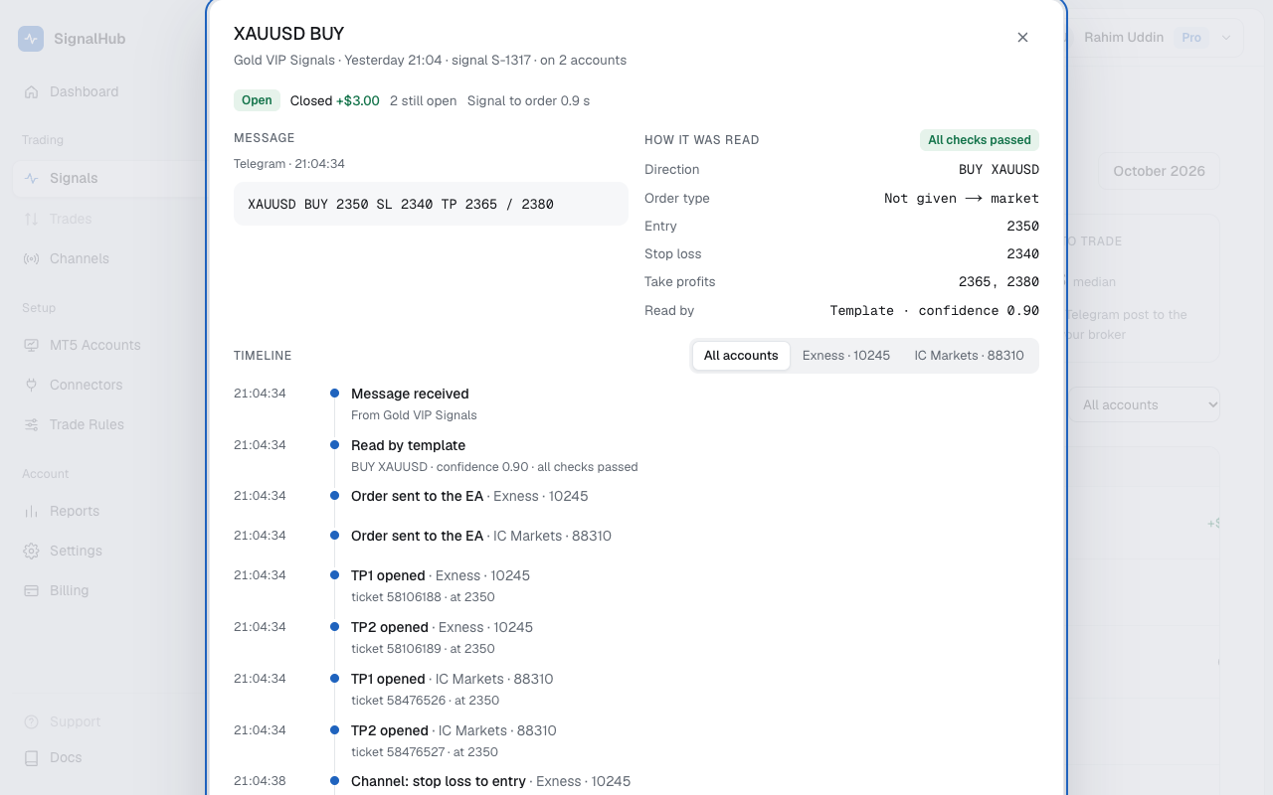1273x795 pixels.
Task: Click ticket 58476527 TP2 opened entry
Action: point(454,740)
